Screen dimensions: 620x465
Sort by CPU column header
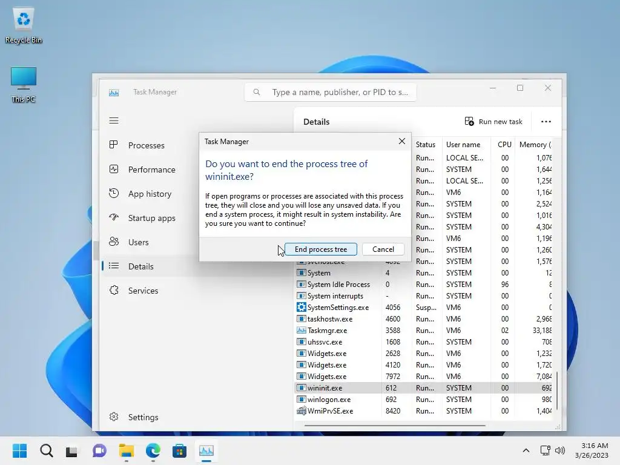coord(504,144)
